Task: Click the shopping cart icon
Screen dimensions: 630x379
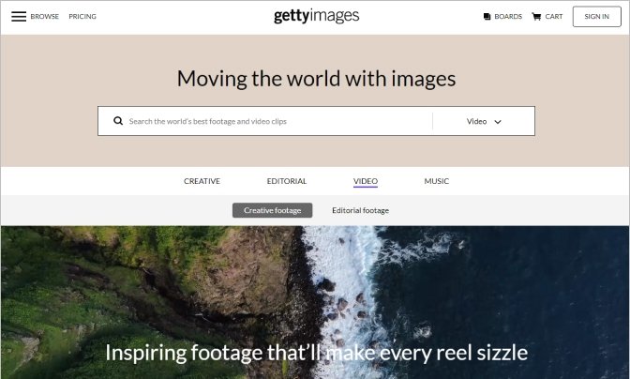Action: 536,17
